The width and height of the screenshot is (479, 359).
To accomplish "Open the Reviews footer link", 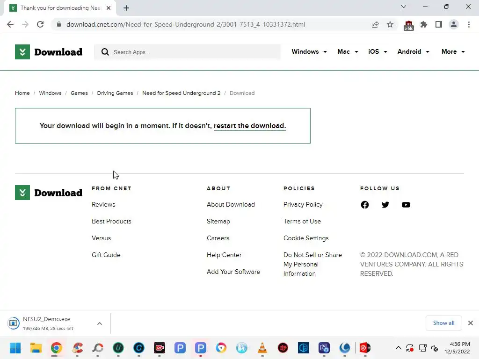I will point(103,205).
